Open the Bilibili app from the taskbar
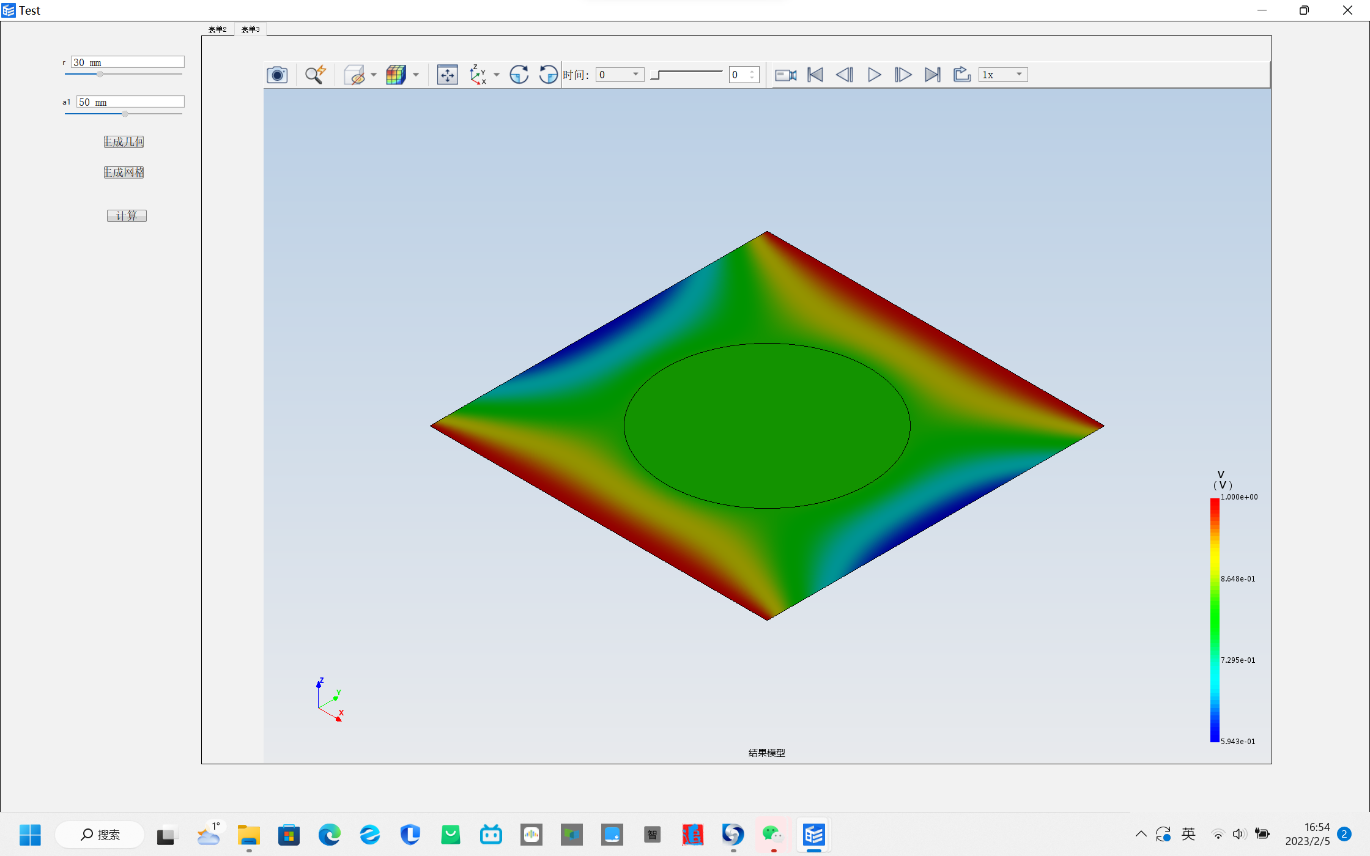Screen dimensions: 1370x856 [x=491, y=835]
